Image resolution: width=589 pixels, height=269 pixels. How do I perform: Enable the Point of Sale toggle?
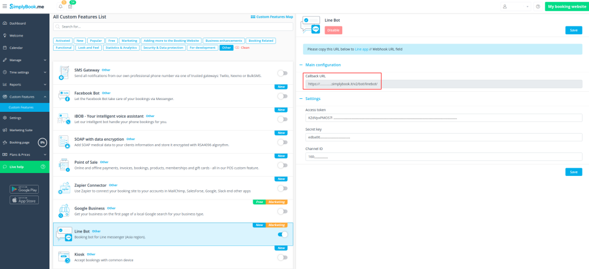[x=282, y=165]
